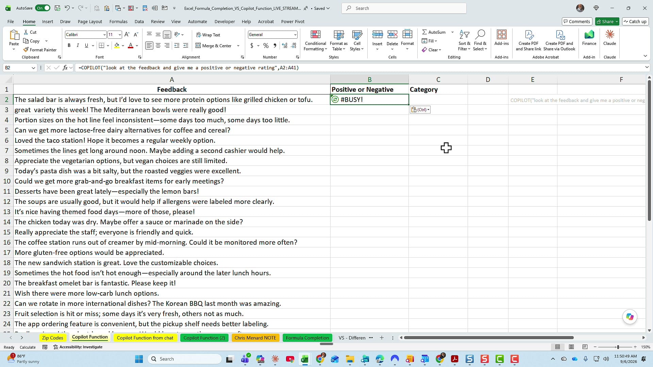Viewport: 653px width, 367px height.
Task: Open Cell Styles gallery
Action: point(357,40)
